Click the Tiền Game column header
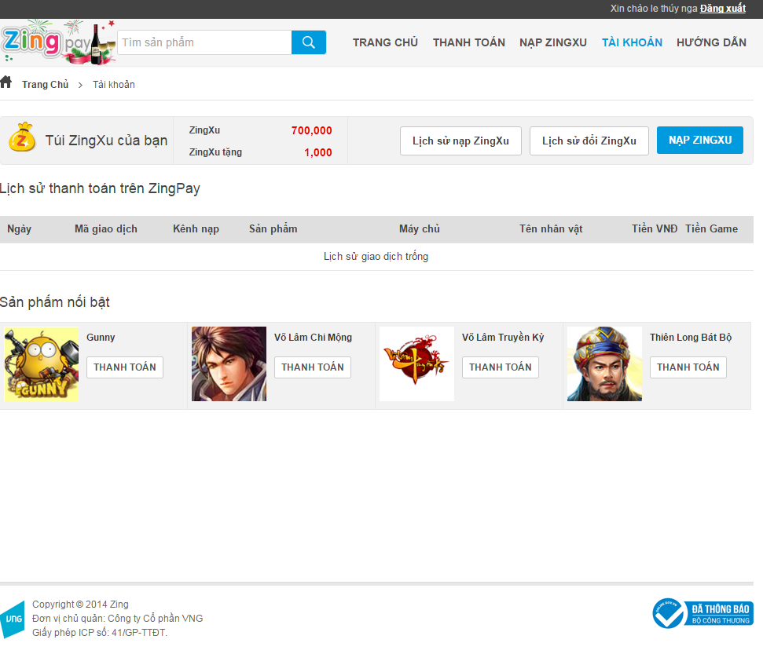This screenshot has width=763, height=654. point(711,229)
